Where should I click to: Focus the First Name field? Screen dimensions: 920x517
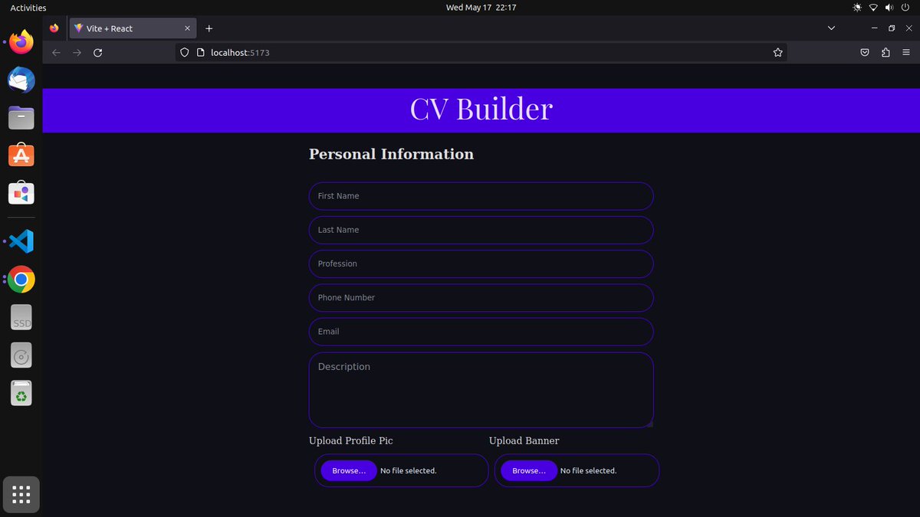coord(481,196)
